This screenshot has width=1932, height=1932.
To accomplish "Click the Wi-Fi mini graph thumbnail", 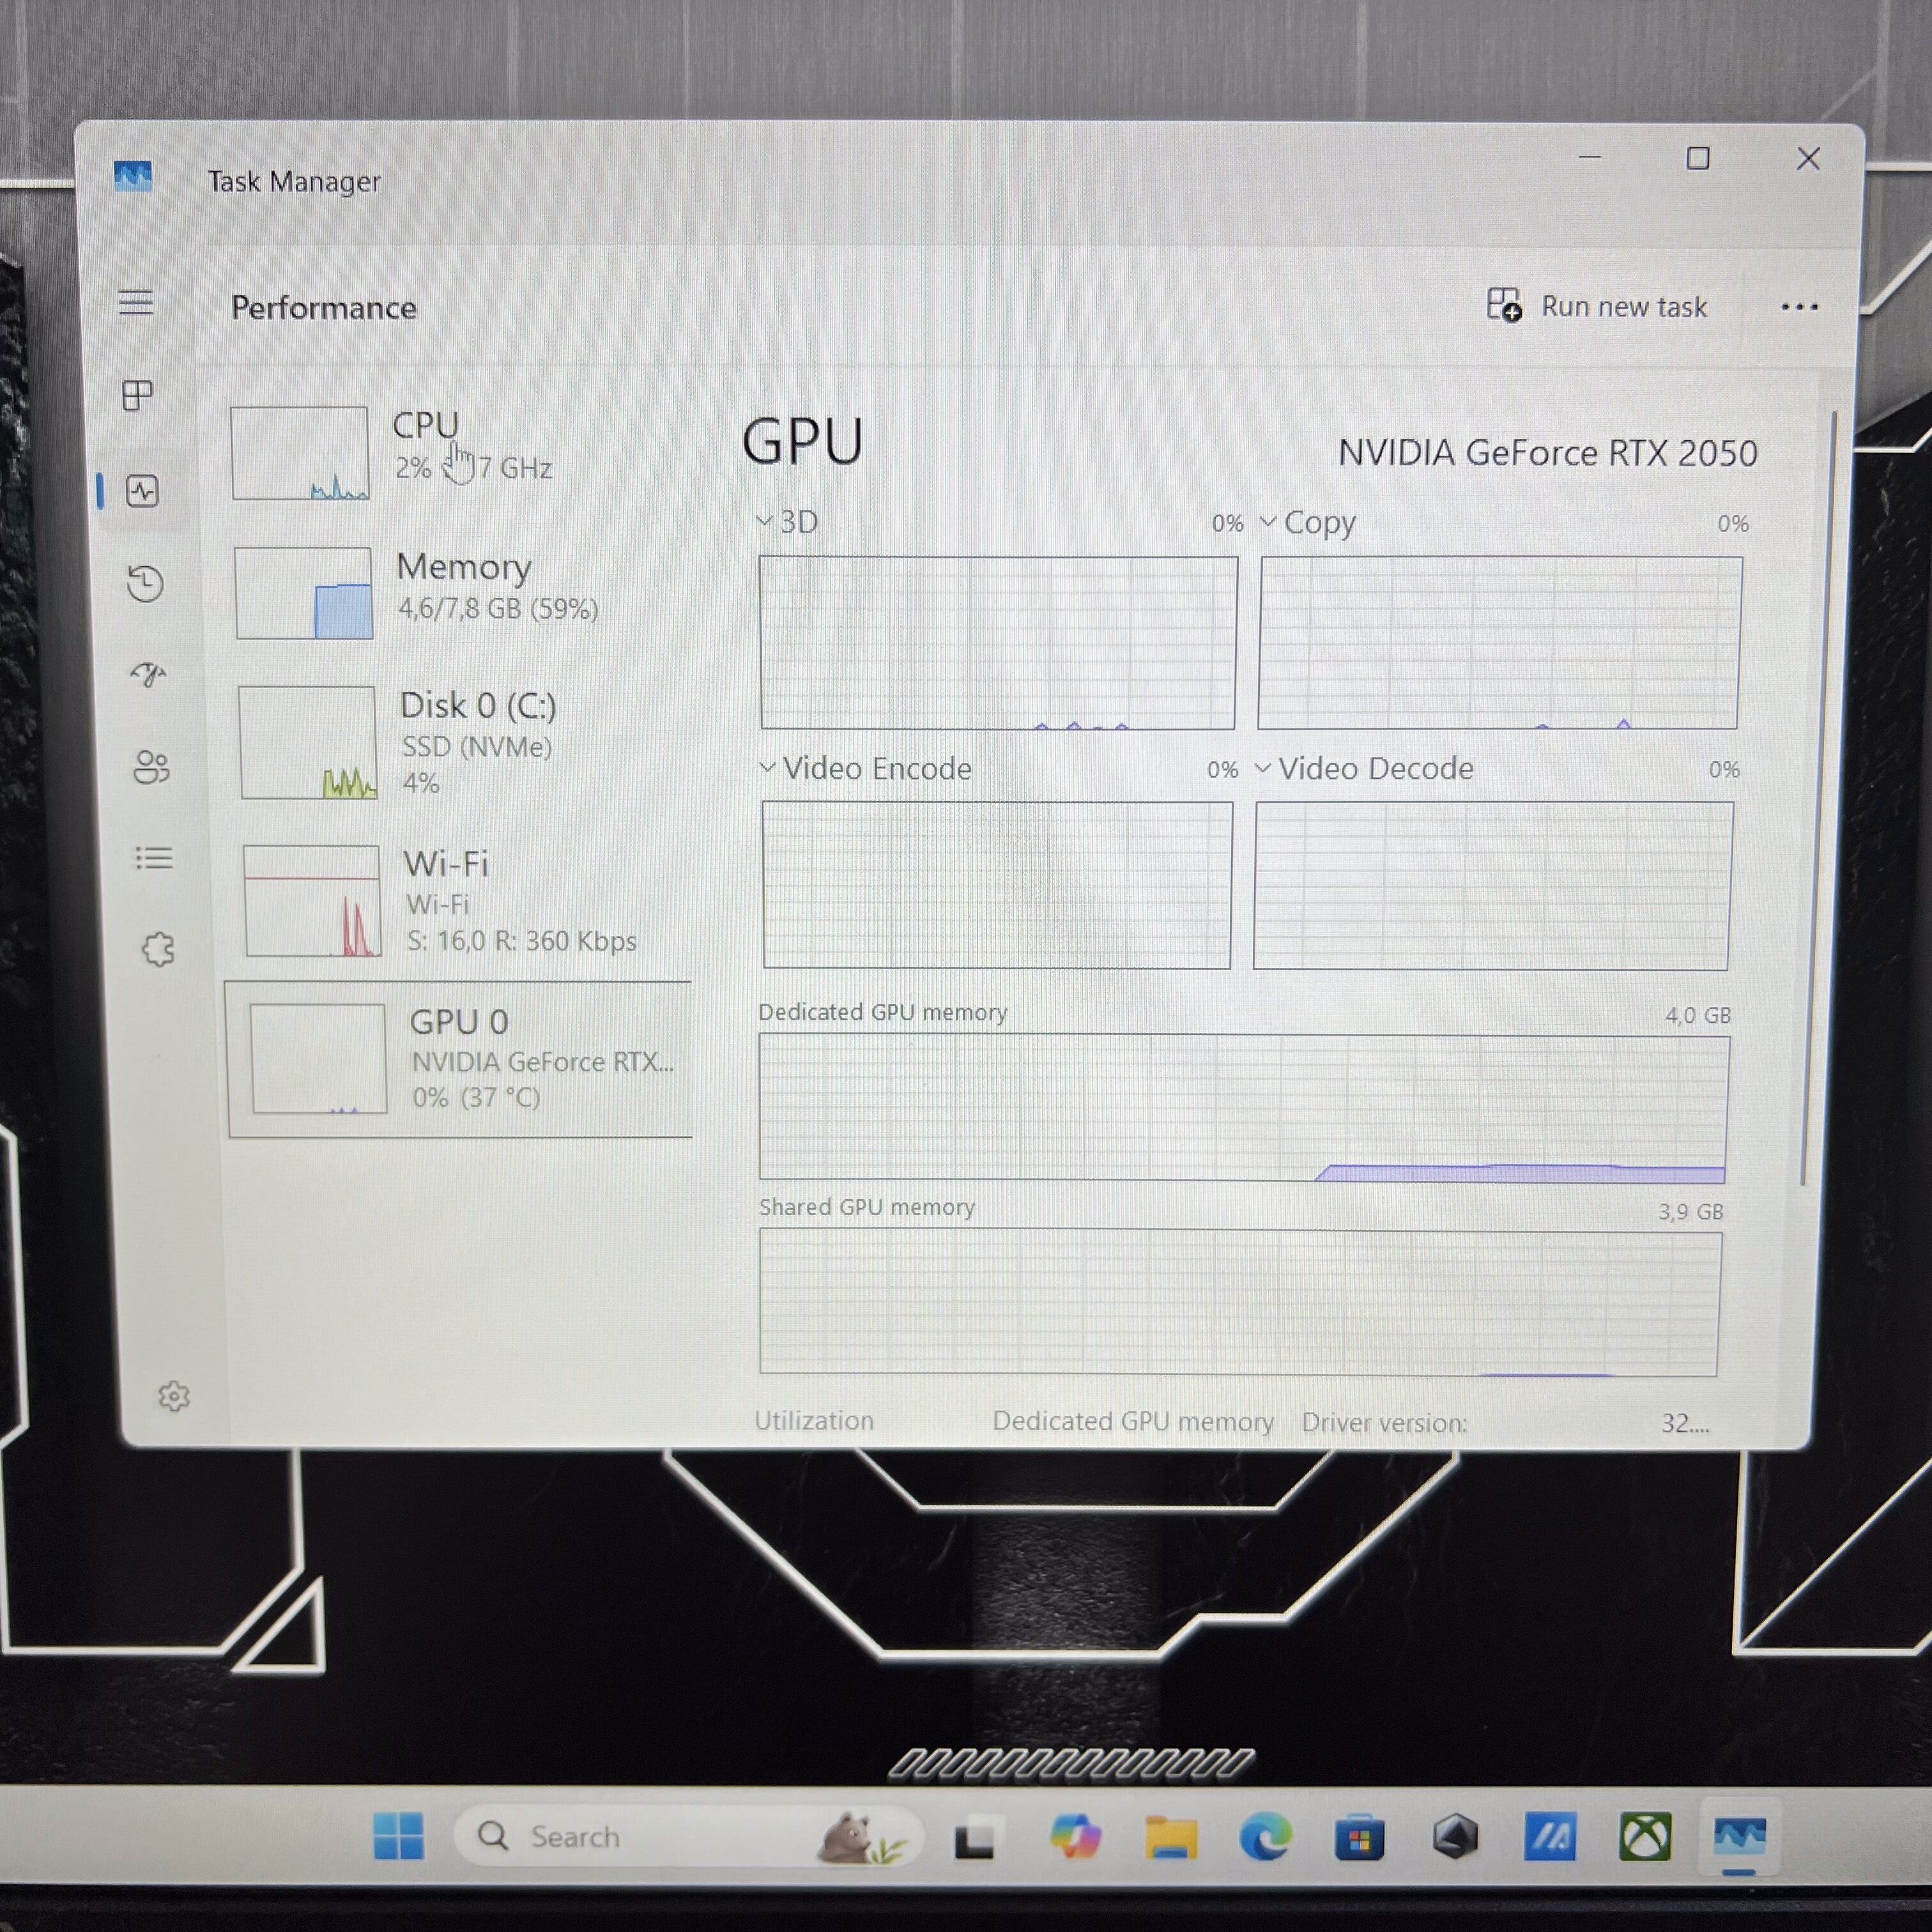I will 312,901.
